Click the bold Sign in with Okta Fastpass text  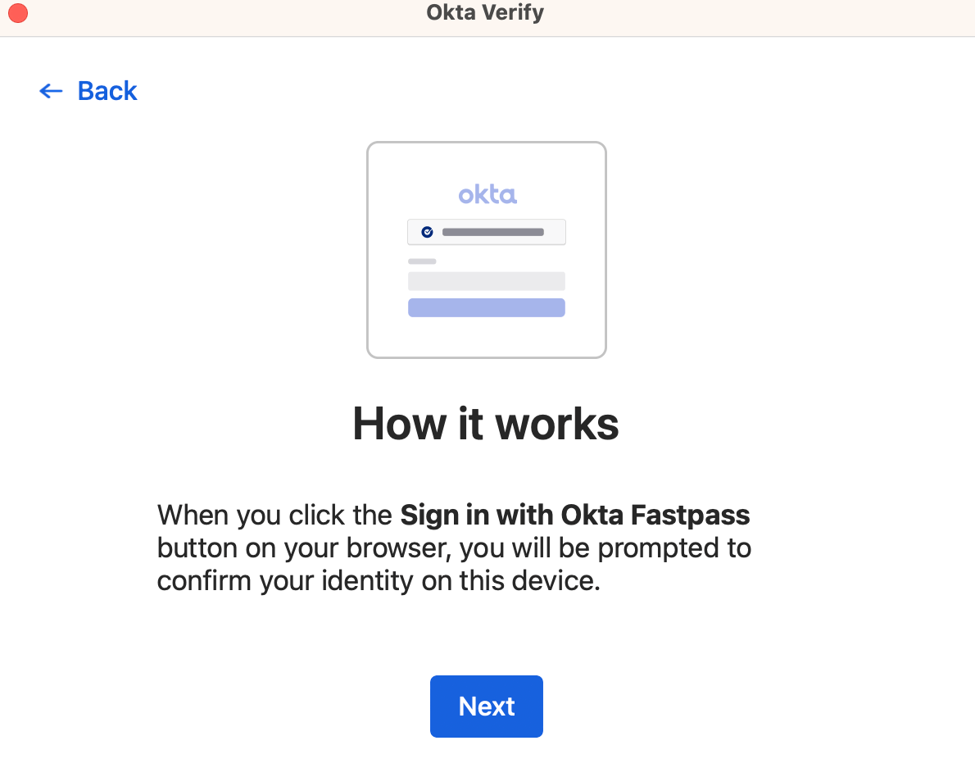(x=575, y=516)
